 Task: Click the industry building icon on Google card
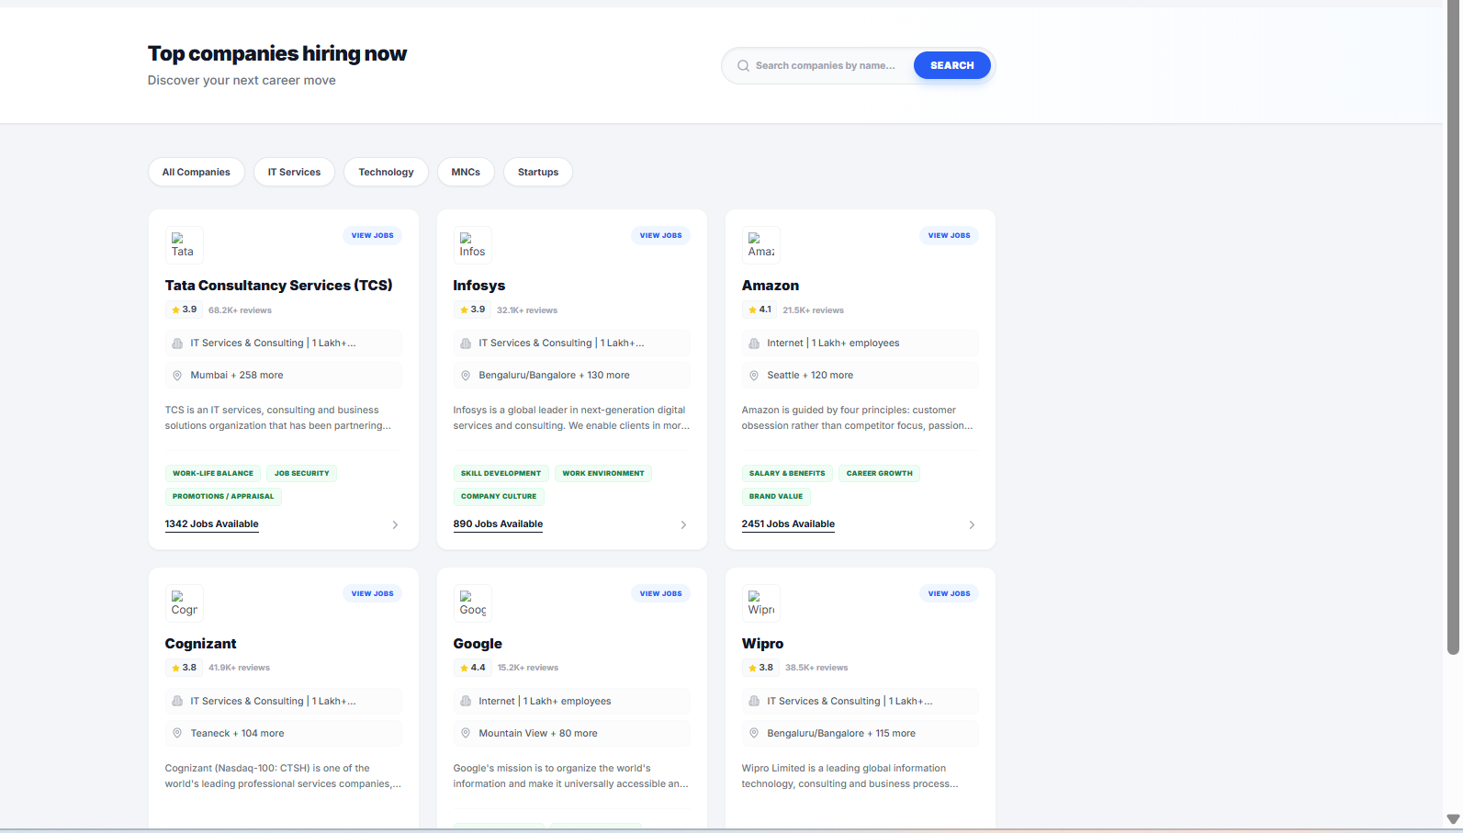(x=466, y=702)
